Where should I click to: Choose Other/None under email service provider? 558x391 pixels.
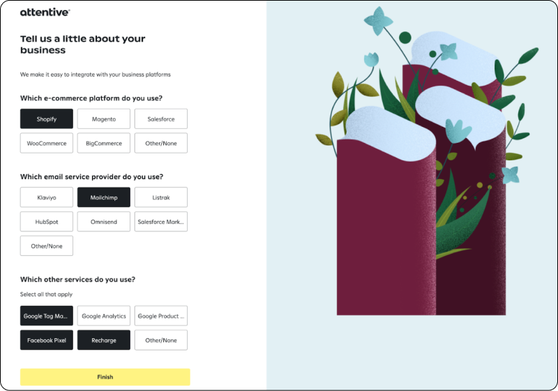pyautogui.click(x=47, y=245)
